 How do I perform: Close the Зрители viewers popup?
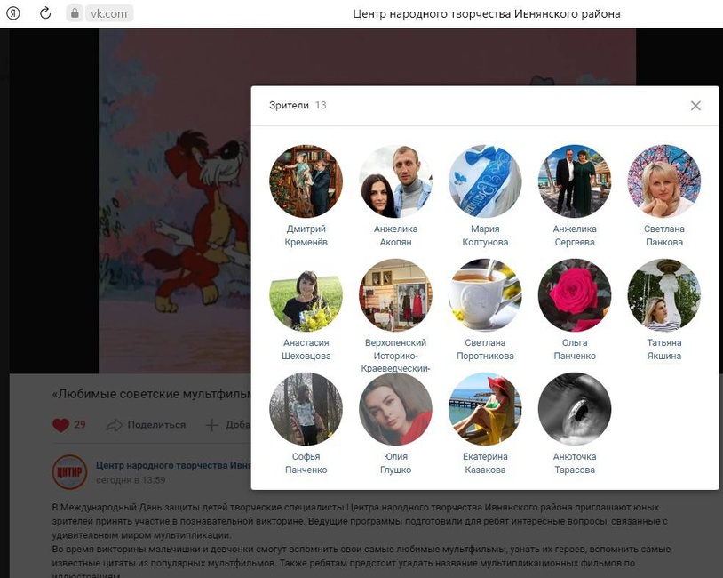coord(695,106)
